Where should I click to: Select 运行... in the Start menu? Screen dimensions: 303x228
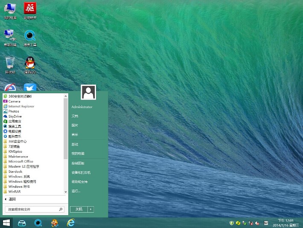(76, 191)
